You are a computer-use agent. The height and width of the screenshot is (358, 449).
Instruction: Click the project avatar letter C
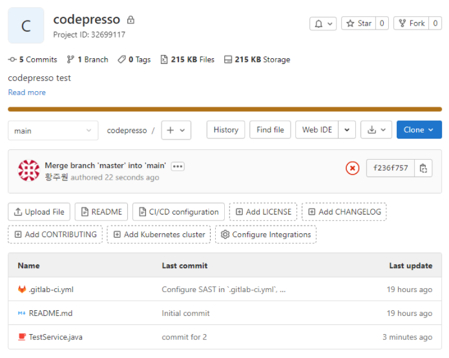(x=26, y=25)
